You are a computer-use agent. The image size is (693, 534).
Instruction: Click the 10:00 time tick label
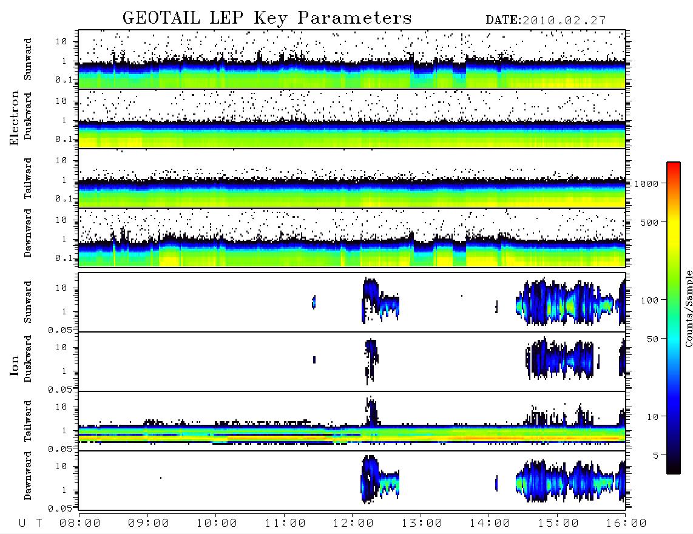coord(217,524)
